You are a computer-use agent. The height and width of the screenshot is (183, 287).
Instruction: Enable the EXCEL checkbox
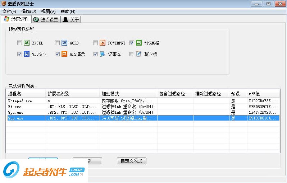click(x=19, y=43)
